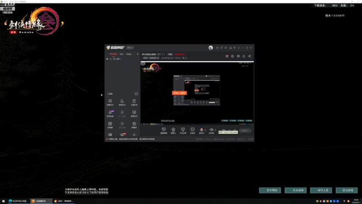Toggle visibility eye of 全屏 1 source

[107, 59]
